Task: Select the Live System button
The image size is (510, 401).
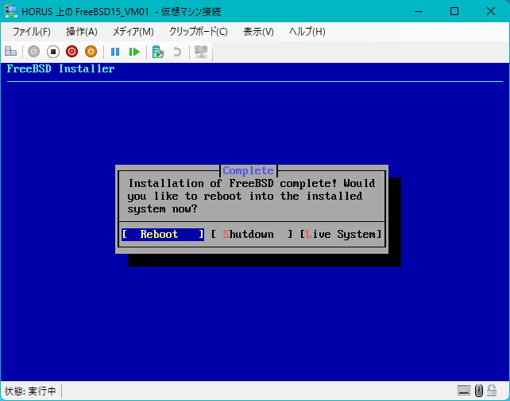Action: 340,234
